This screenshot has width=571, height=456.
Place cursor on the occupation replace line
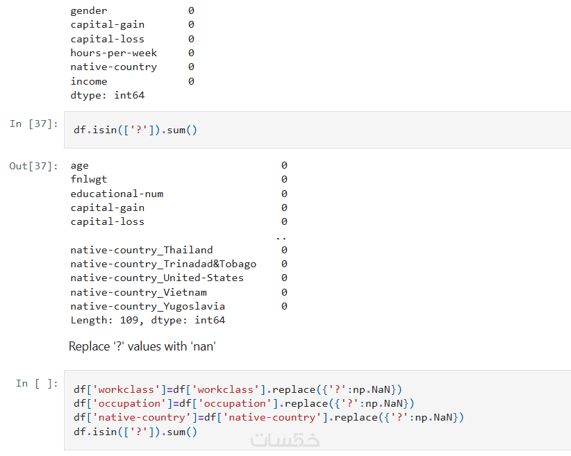(243, 403)
